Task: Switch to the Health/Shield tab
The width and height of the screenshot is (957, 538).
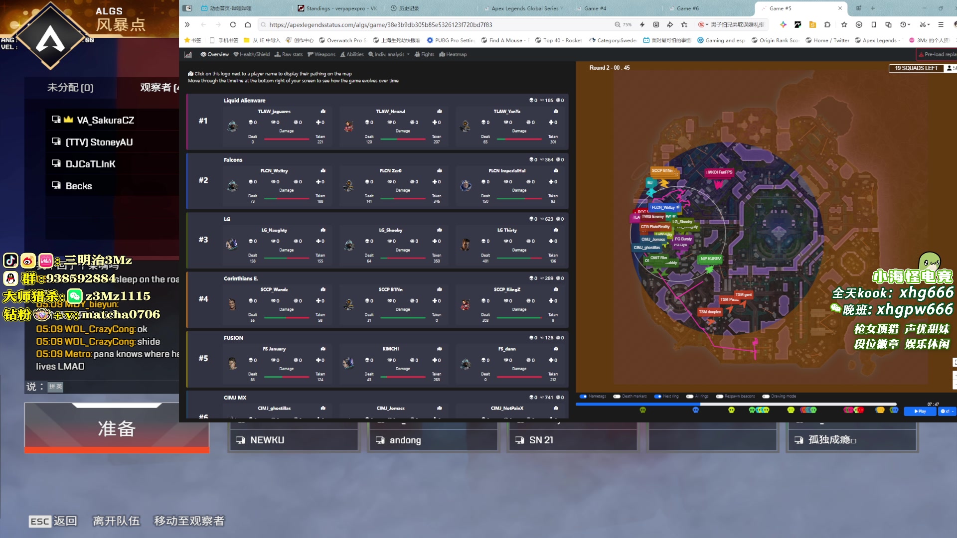Action: click(252, 55)
